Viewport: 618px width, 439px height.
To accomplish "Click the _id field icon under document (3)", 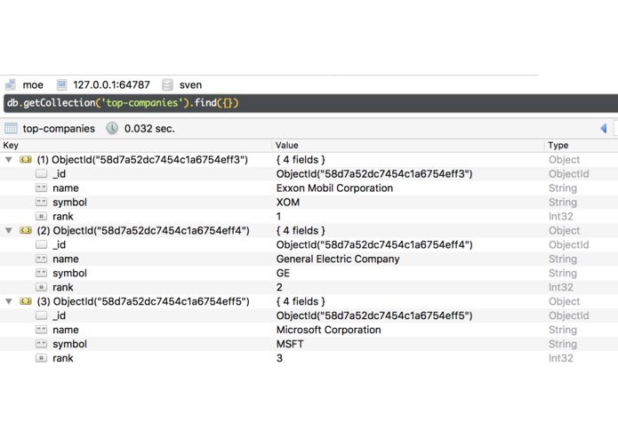I will tap(42, 315).
